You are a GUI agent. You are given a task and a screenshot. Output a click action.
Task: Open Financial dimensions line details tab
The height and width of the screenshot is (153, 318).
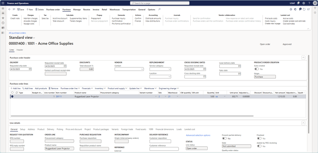[x=165, y=129]
